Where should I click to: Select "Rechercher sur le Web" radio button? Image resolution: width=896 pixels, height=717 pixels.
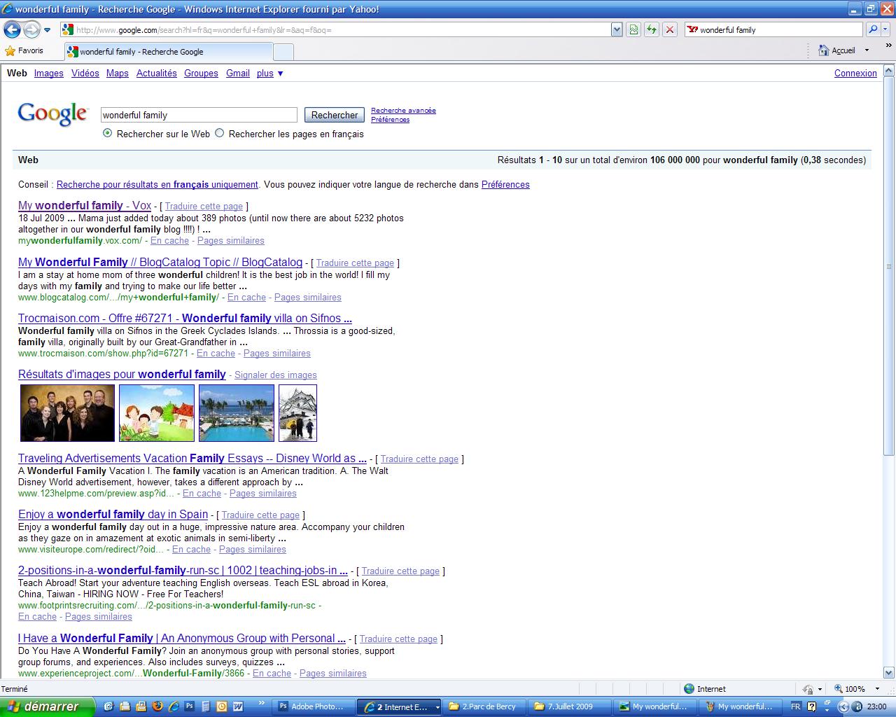107,133
